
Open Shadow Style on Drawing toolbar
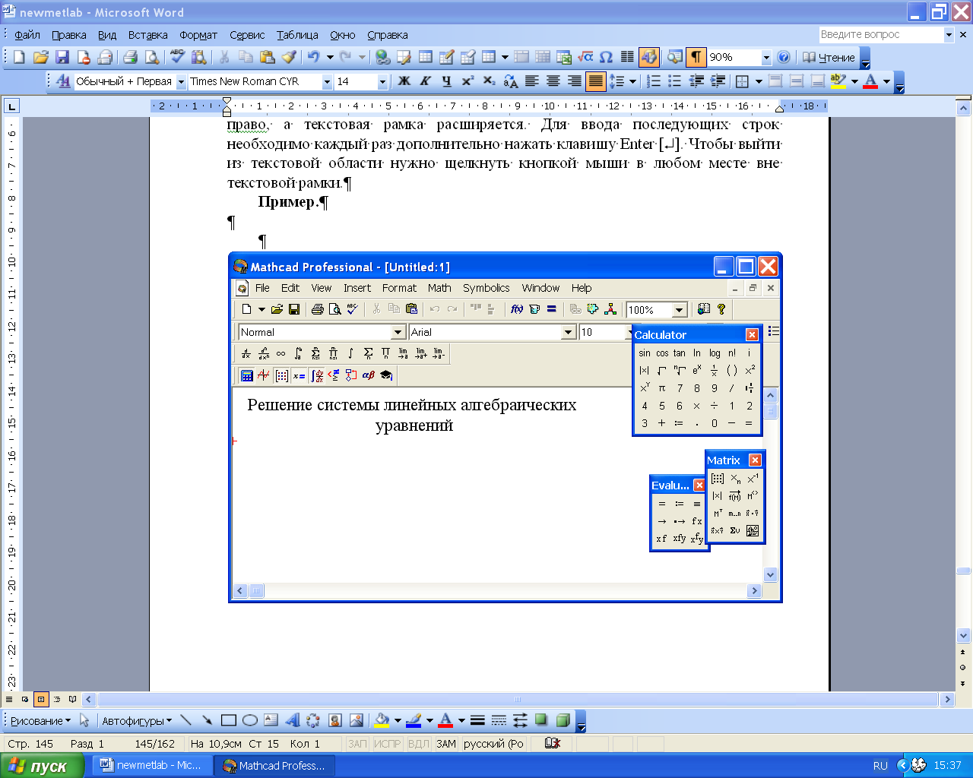(x=541, y=720)
